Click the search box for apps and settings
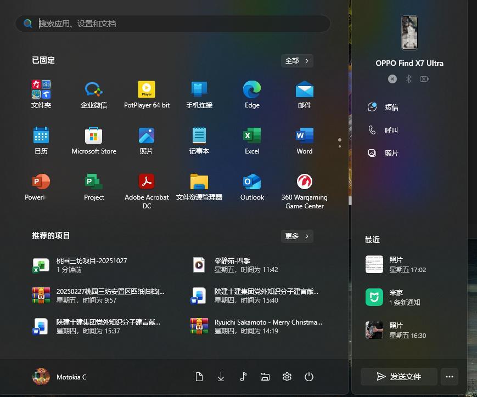This screenshot has height=397, width=477. click(173, 24)
